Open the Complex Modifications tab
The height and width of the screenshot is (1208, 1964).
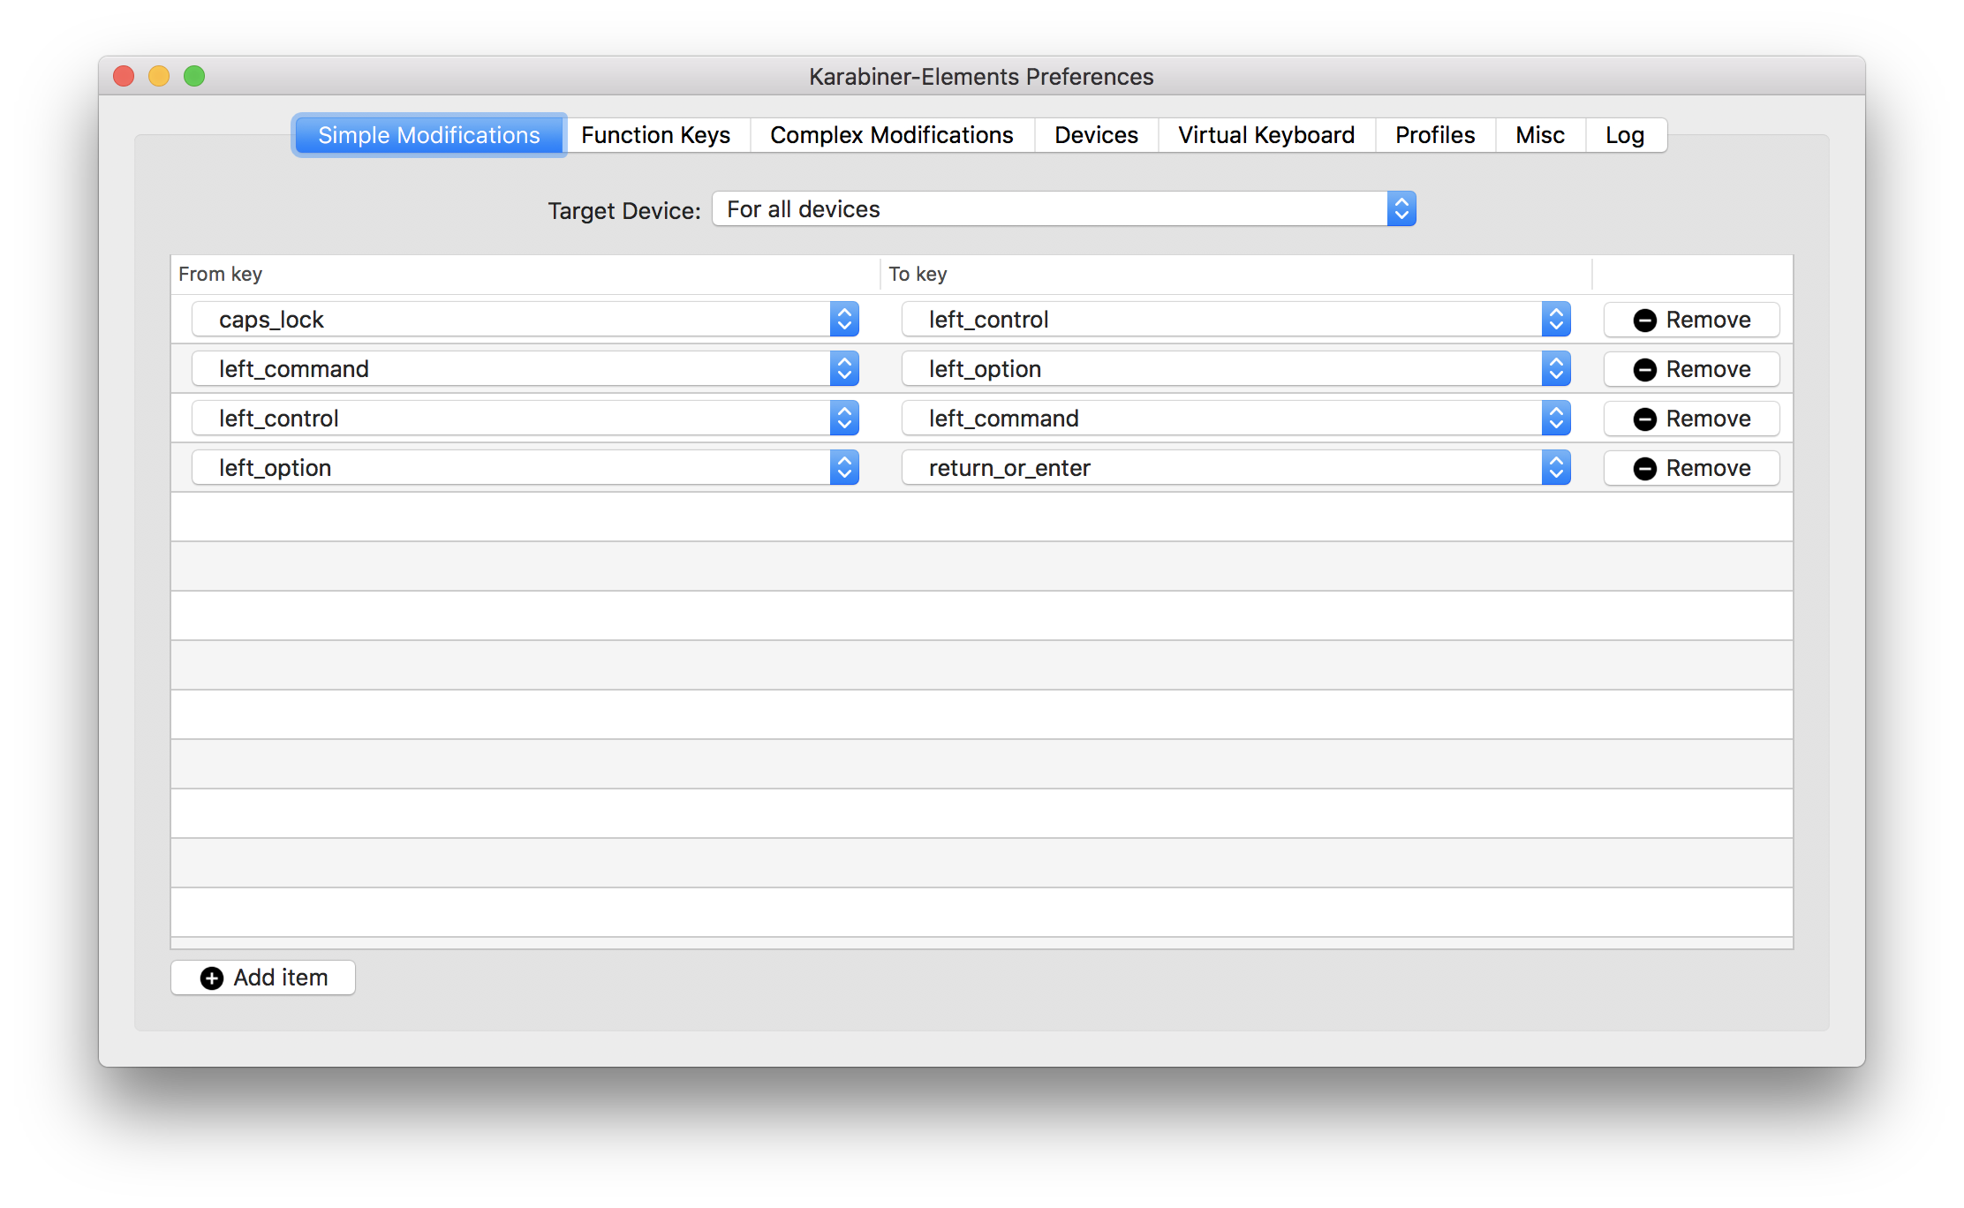[892, 135]
